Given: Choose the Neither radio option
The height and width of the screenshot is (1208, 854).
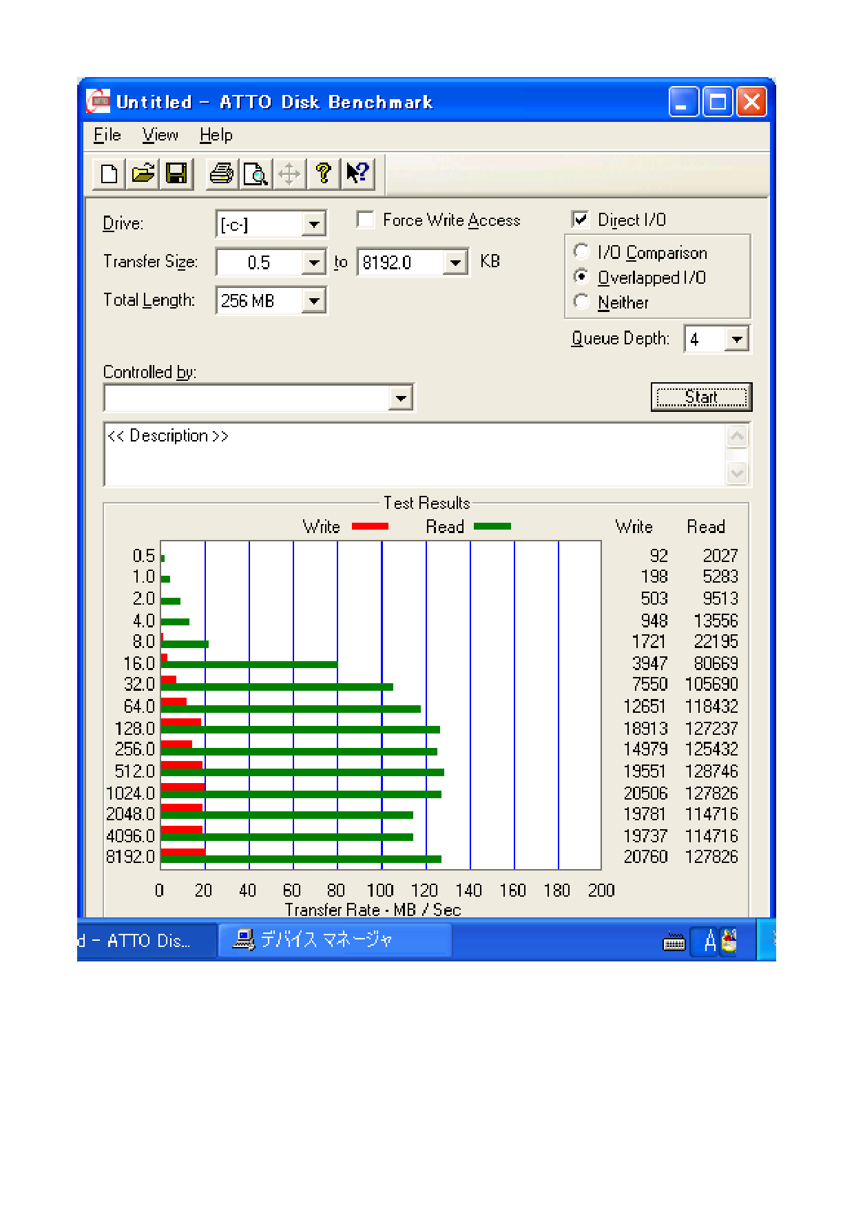Looking at the screenshot, I should [582, 302].
